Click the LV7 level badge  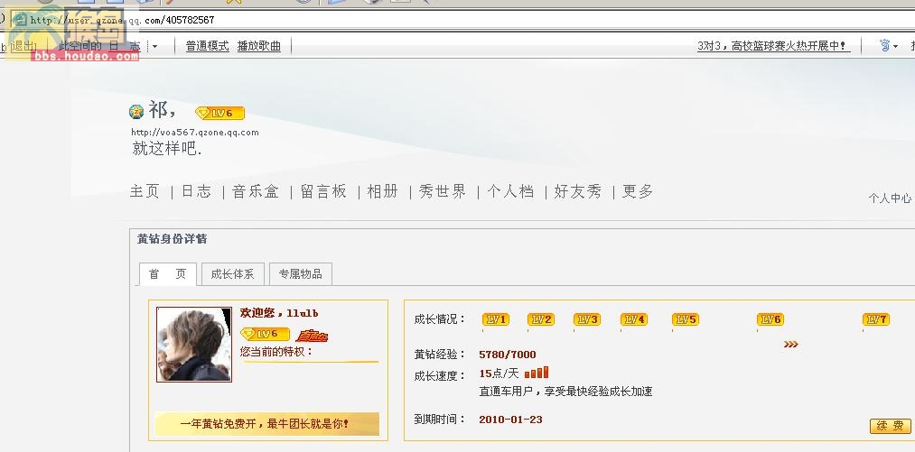tap(876, 319)
